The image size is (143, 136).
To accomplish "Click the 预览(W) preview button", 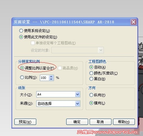I will click(x=25, y=122).
